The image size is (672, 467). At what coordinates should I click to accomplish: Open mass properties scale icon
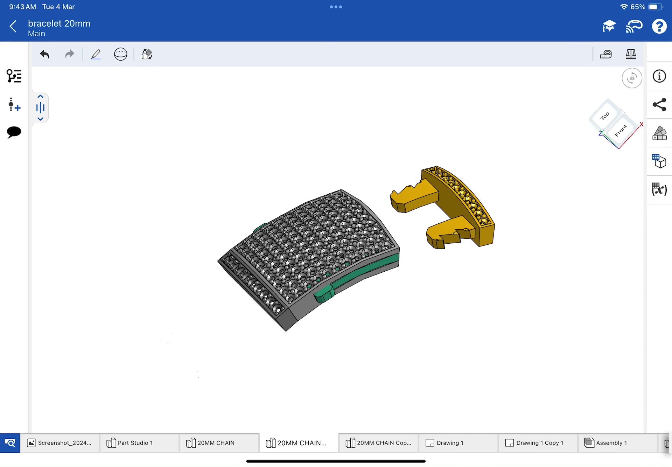pos(631,54)
